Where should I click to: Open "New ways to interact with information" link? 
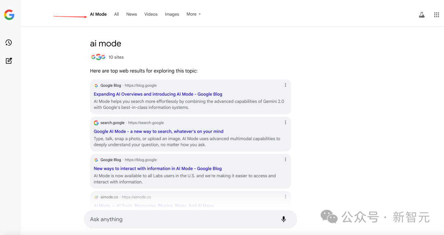coord(157,168)
